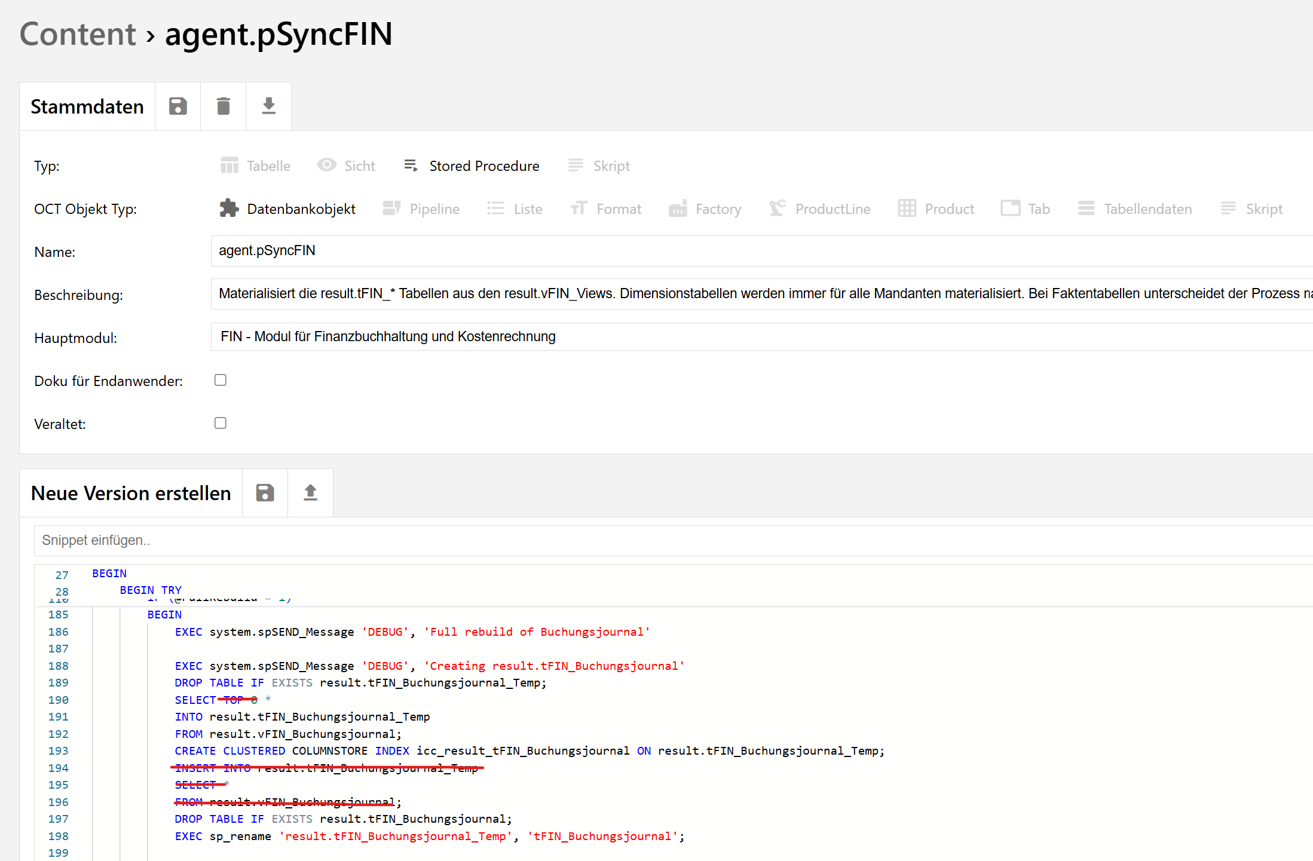Choose the Sicht eye icon type
This screenshot has width=1313, height=861.
[347, 166]
